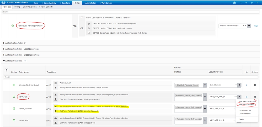
Task: Add profile plus button in Tenant_acrowley row
Action: (205, 109)
